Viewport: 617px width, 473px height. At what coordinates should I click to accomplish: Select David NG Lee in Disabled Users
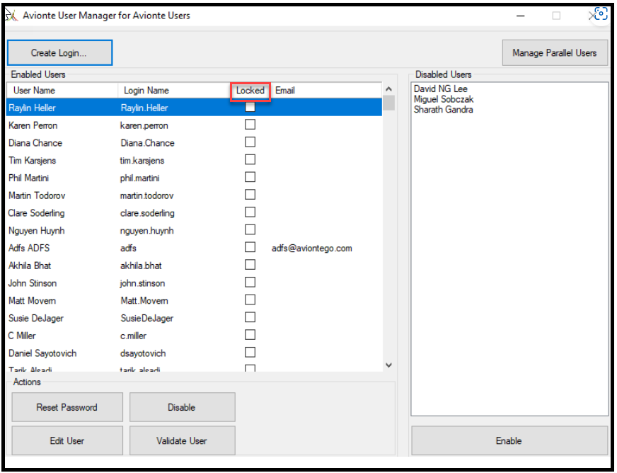pyautogui.click(x=440, y=89)
